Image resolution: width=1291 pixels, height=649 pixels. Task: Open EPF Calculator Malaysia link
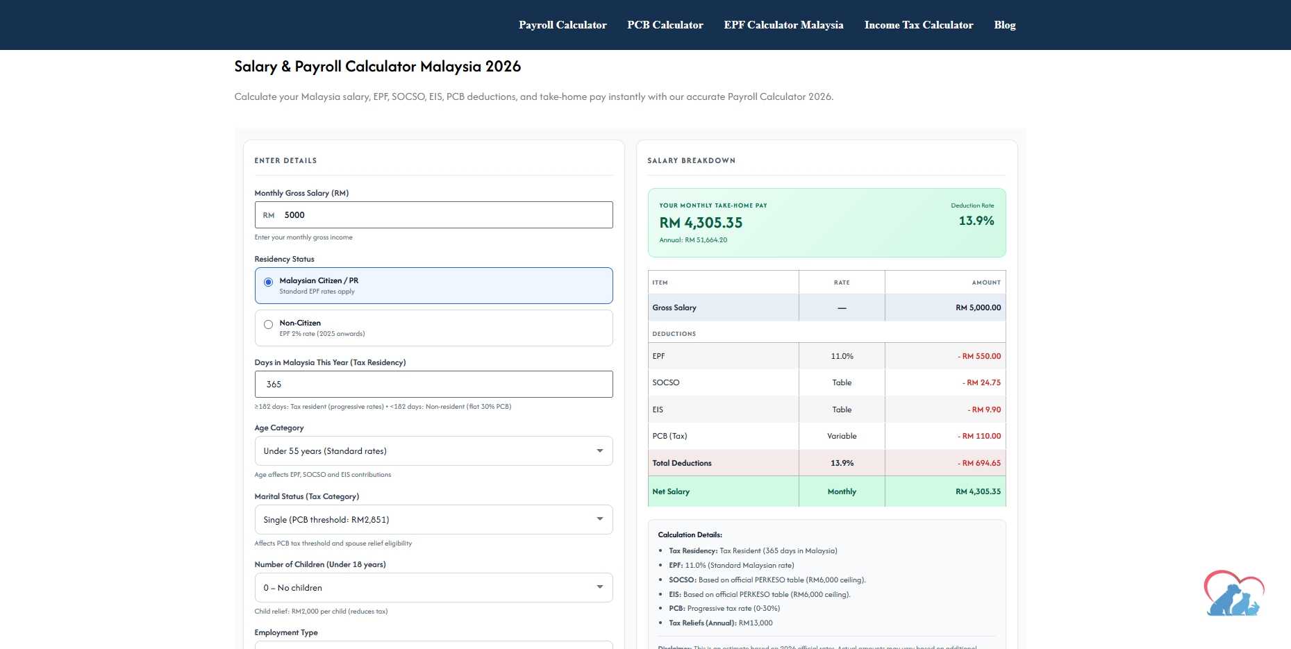783,25
